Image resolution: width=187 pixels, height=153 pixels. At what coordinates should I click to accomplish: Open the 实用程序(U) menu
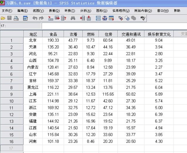pos(121,11)
